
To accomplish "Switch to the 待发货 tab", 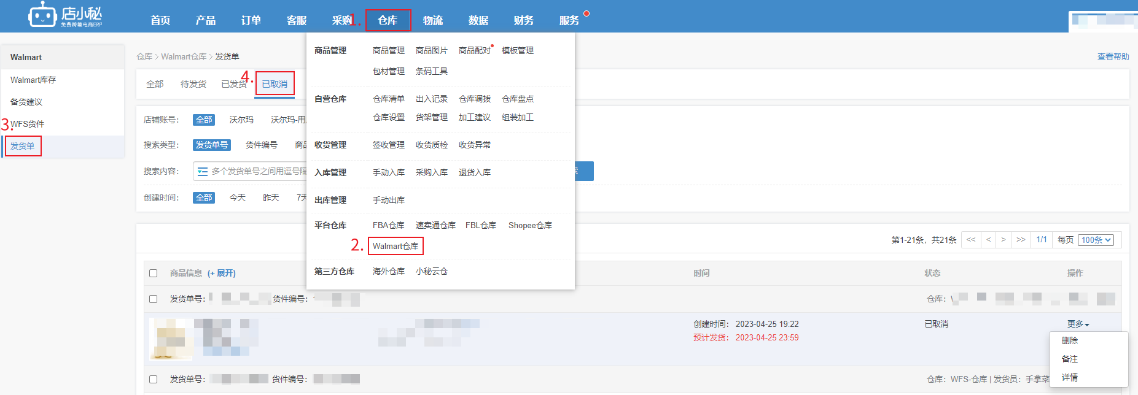I will click(x=193, y=84).
